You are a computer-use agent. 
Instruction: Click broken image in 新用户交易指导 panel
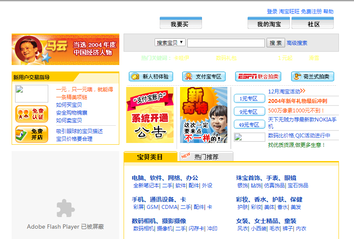click(31, 93)
